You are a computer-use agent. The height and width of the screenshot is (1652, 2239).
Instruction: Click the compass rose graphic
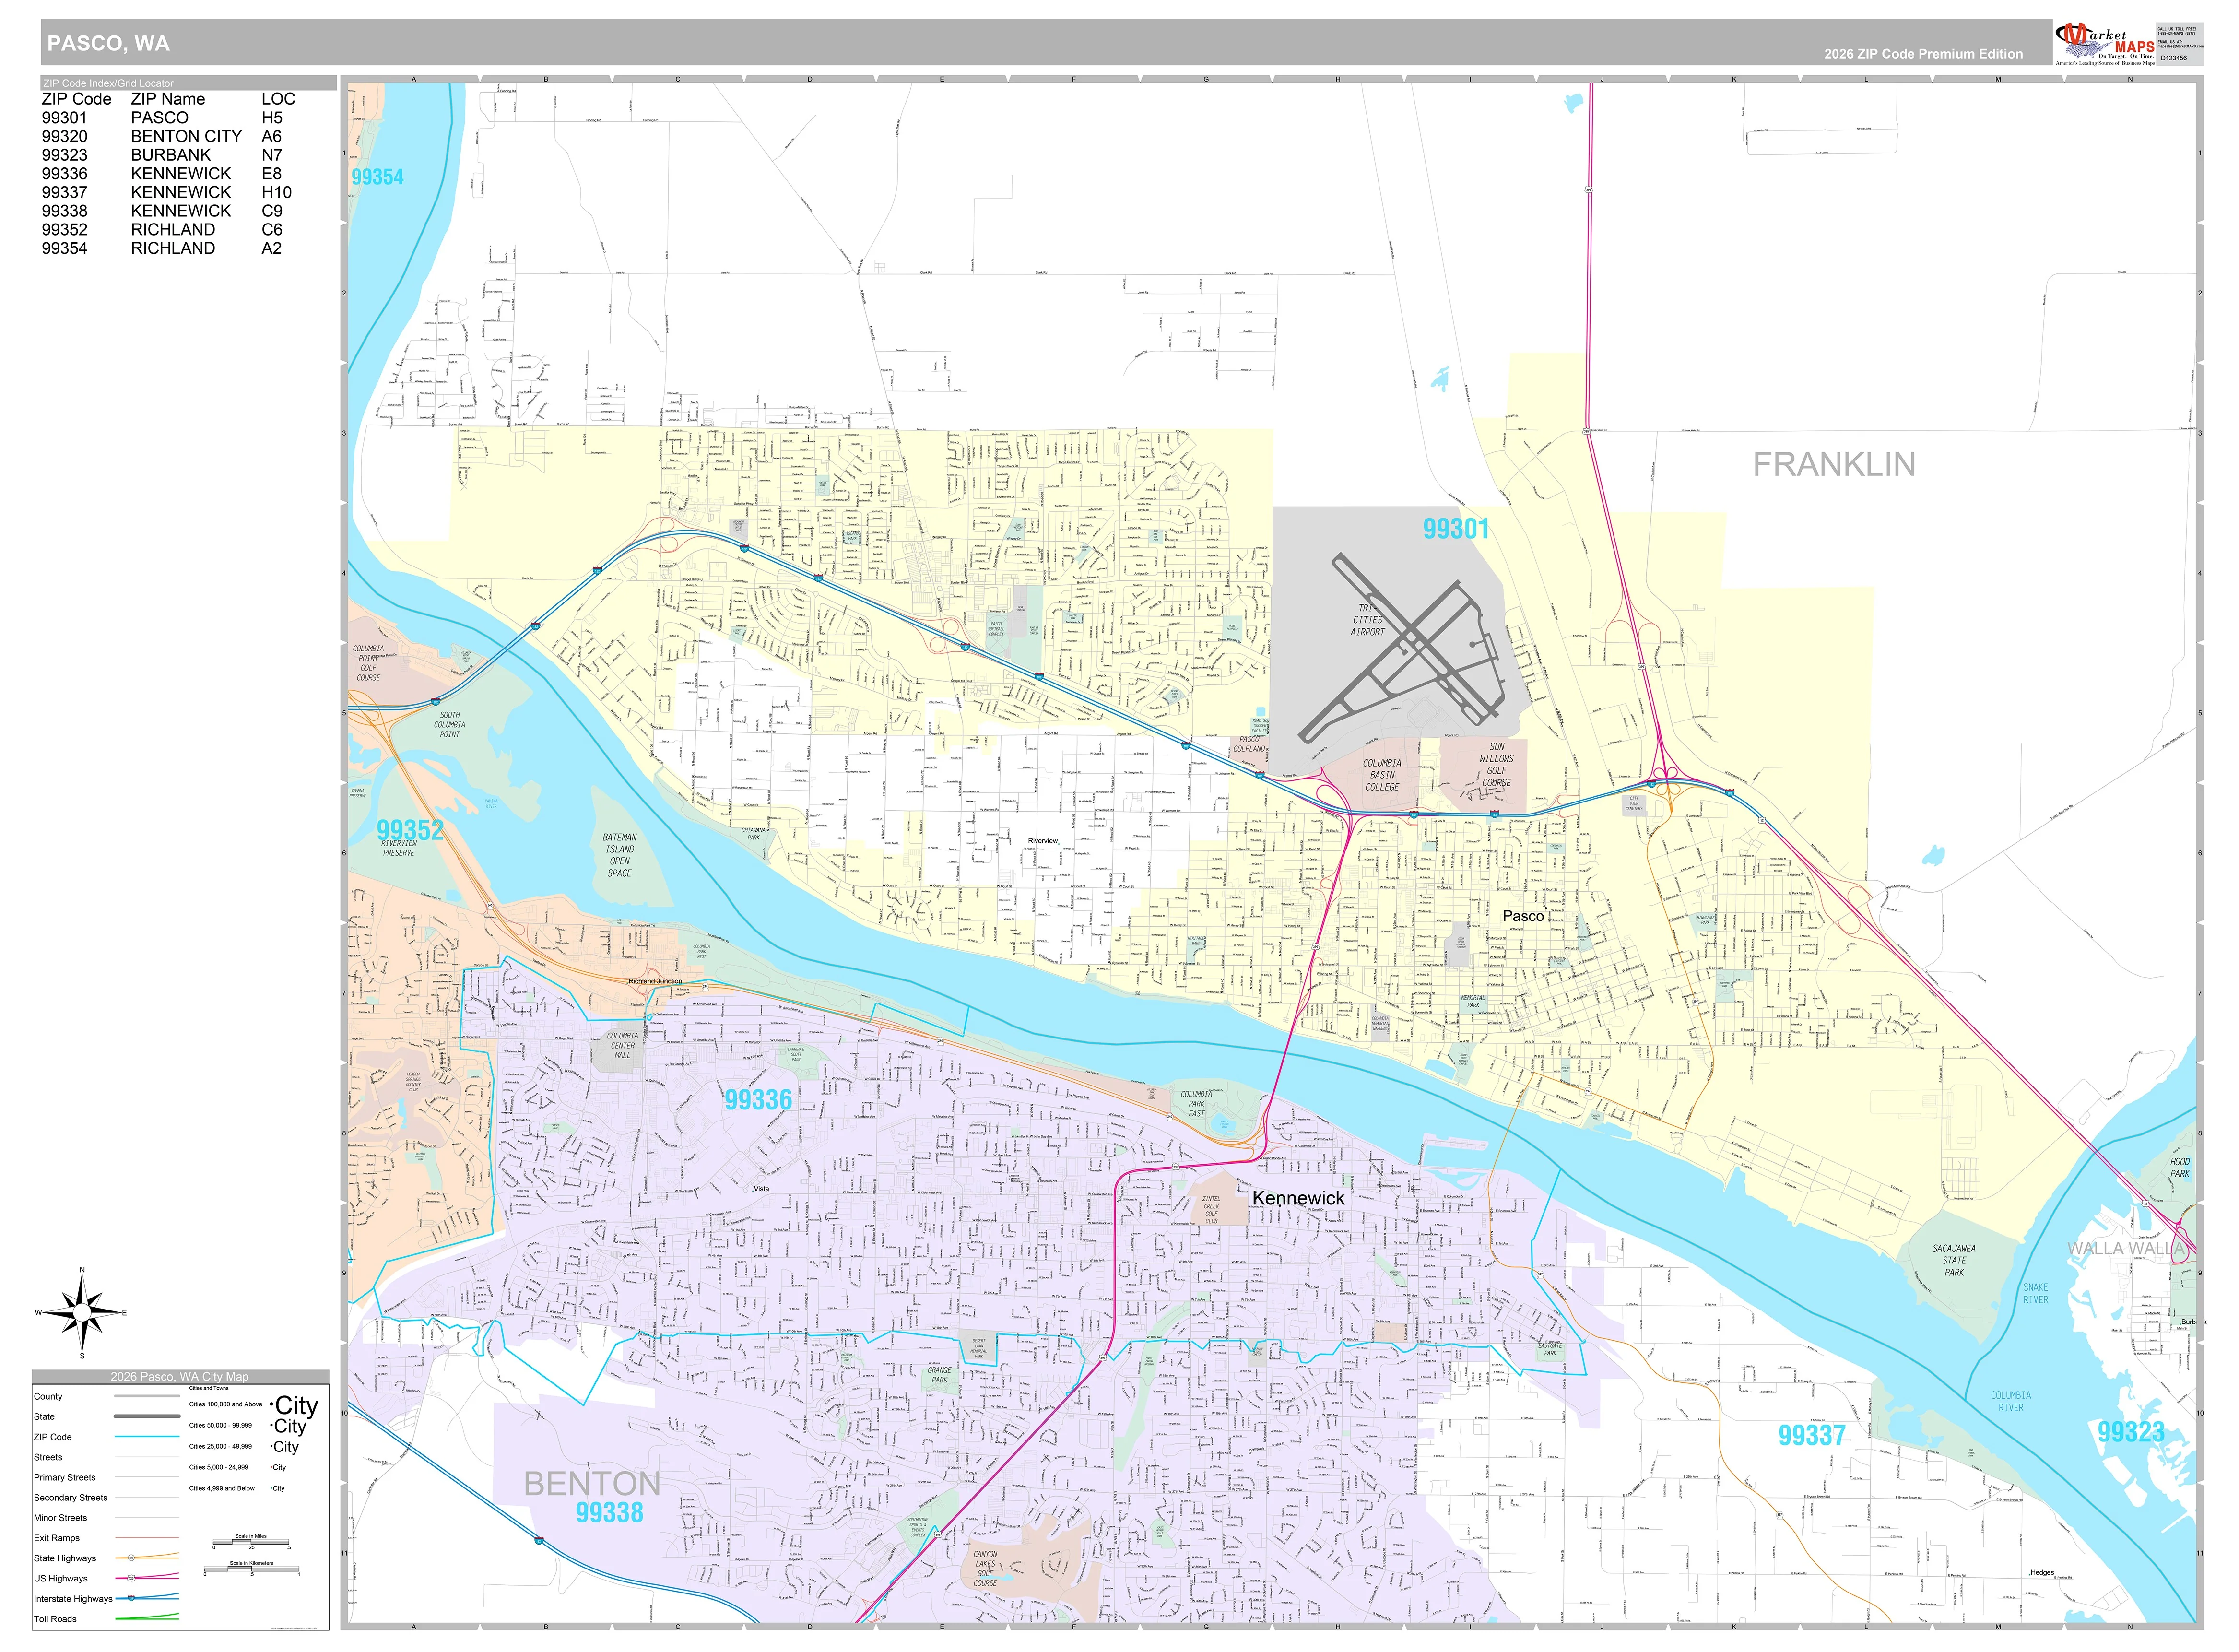tap(82, 1314)
